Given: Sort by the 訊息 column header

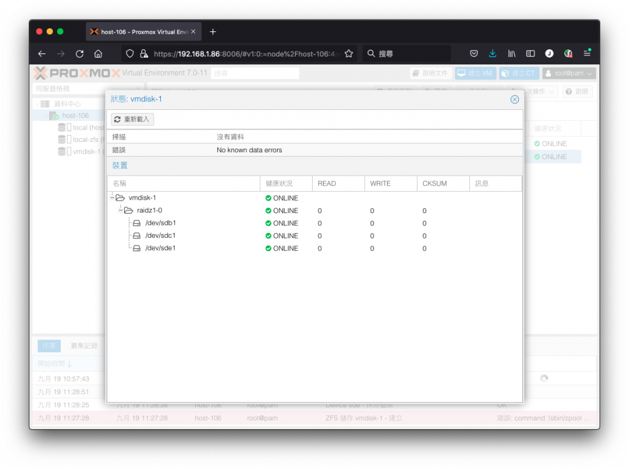Looking at the screenshot, I should coord(496,183).
